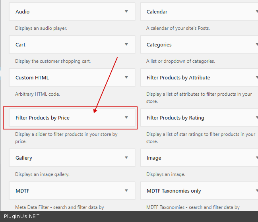
Task: Open the Filter Products by Price arrow
Action: click(126, 118)
